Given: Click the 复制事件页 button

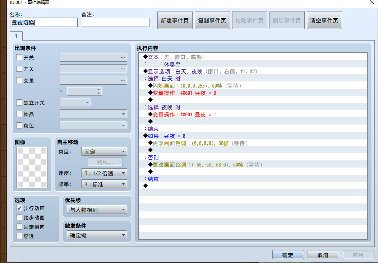Looking at the screenshot, I should pyautogui.click(x=212, y=20).
